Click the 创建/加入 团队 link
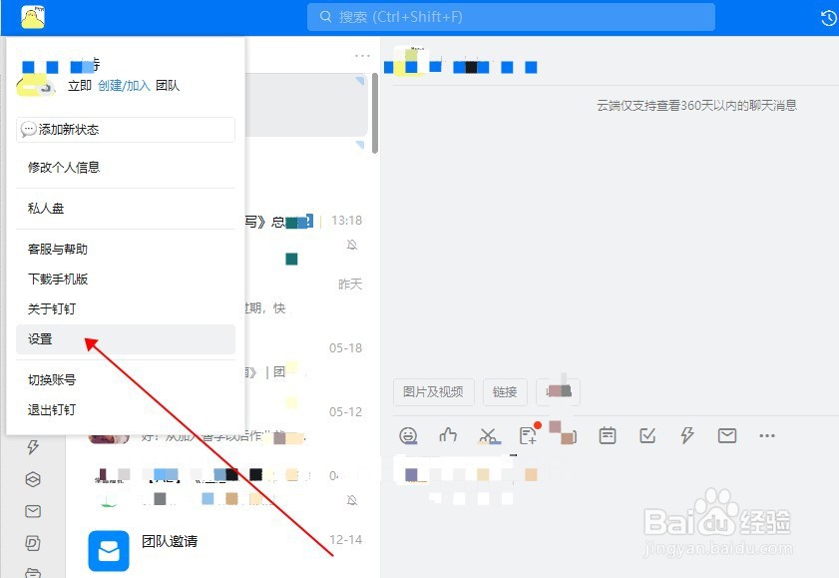Viewport: 839px width, 578px height. pos(122,86)
